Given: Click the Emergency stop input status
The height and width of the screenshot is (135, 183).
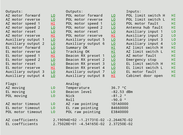Looking at the screenshot, I should coord(173,60).
